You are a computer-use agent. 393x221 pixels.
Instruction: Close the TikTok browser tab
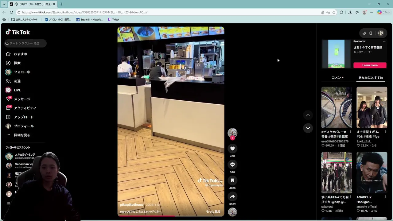[54, 4]
